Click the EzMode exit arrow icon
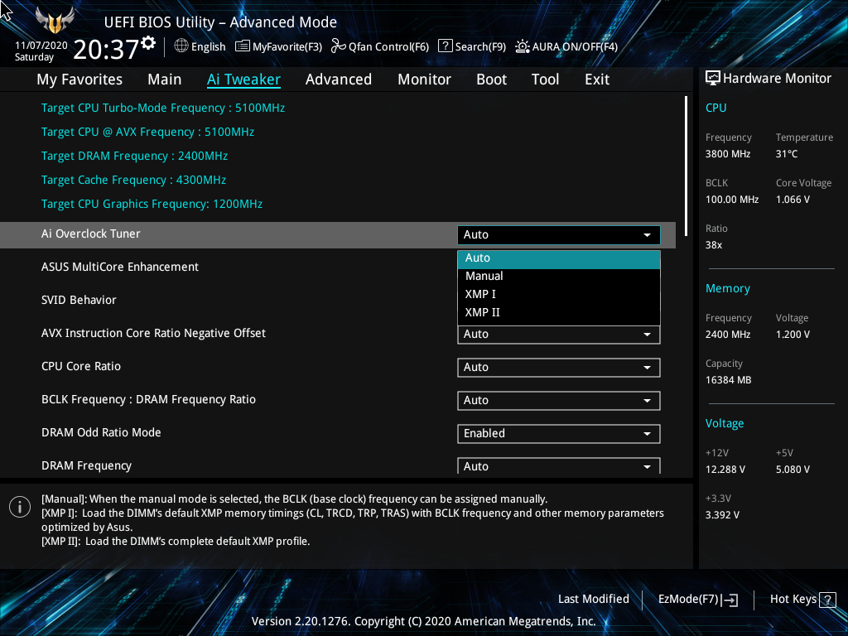The image size is (848, 636). tap(730, 600)
